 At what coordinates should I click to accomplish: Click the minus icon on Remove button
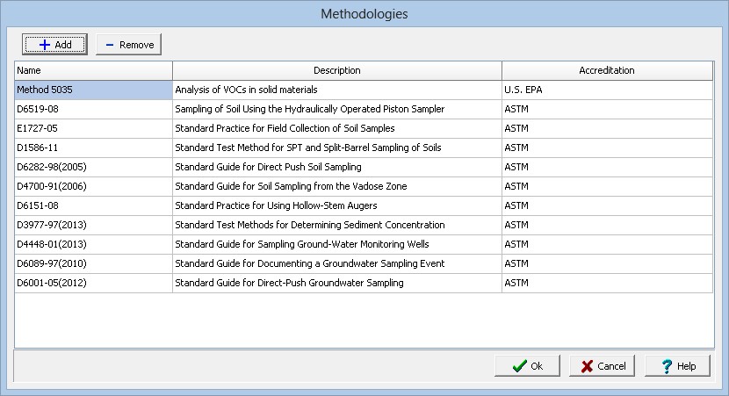(110, 45)
